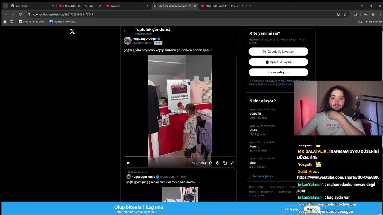Open the Tüm Yer İşaretleri folder
383x215 pixels.
(370, 21)
